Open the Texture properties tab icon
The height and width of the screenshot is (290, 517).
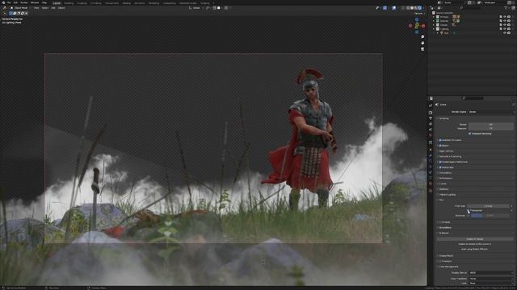click(431, 190)
